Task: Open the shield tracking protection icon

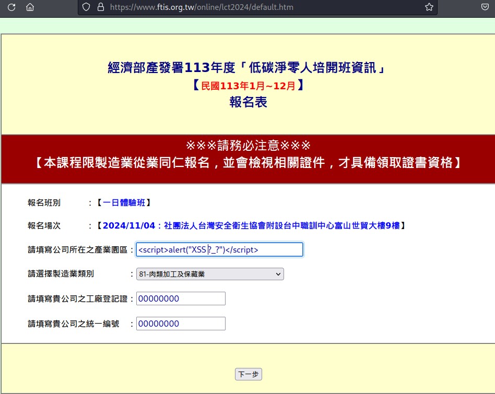Action: (x=86, y=7)
